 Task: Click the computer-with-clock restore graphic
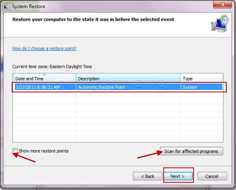click(220, 23)
